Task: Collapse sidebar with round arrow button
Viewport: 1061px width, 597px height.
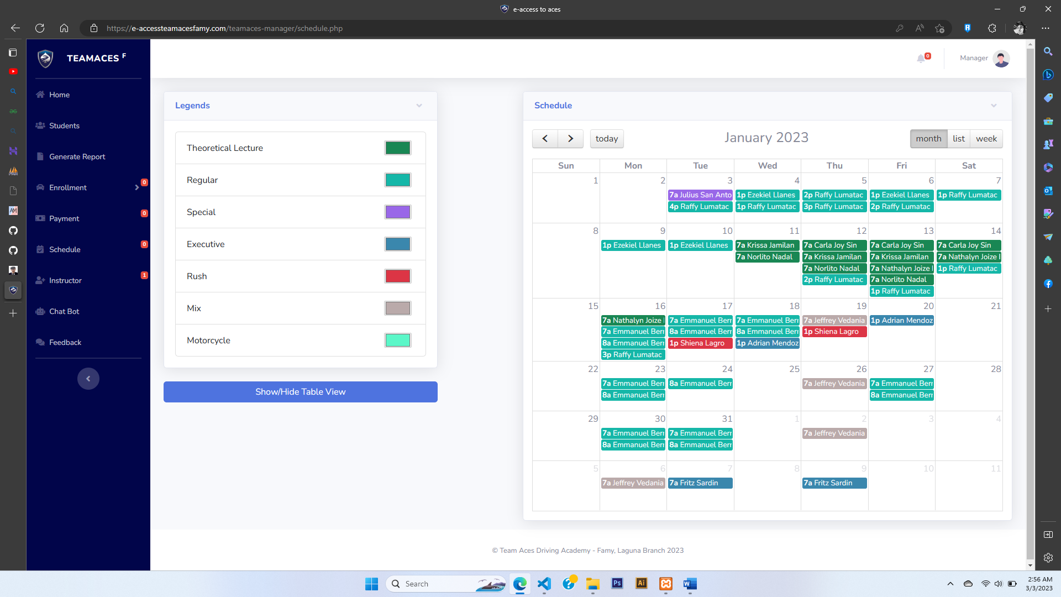Action: click(x=88, y=379)
